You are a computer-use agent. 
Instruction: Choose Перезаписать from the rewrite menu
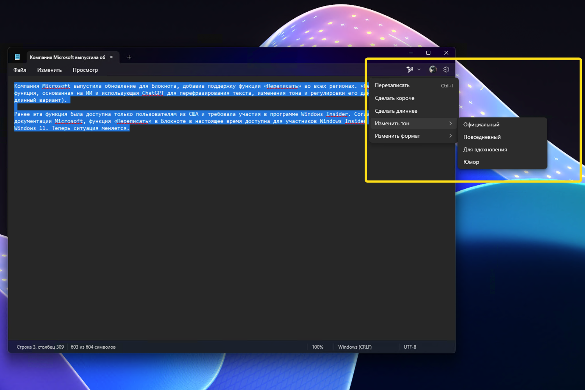(x=413, y=85)
